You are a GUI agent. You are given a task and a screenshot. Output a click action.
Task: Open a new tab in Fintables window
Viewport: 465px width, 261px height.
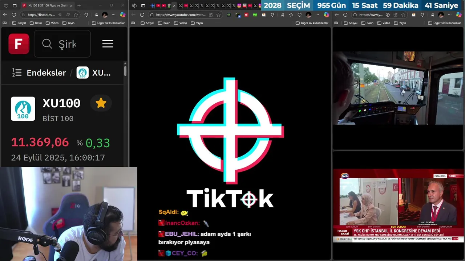79,5
